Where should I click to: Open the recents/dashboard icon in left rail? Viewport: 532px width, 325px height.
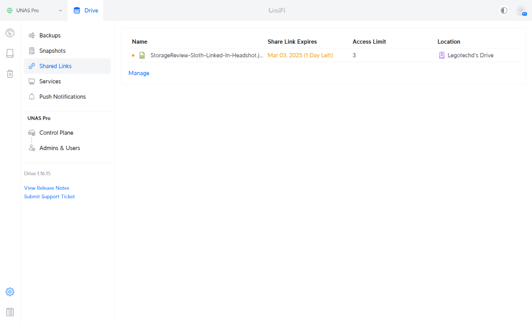[x=10, y=33]
